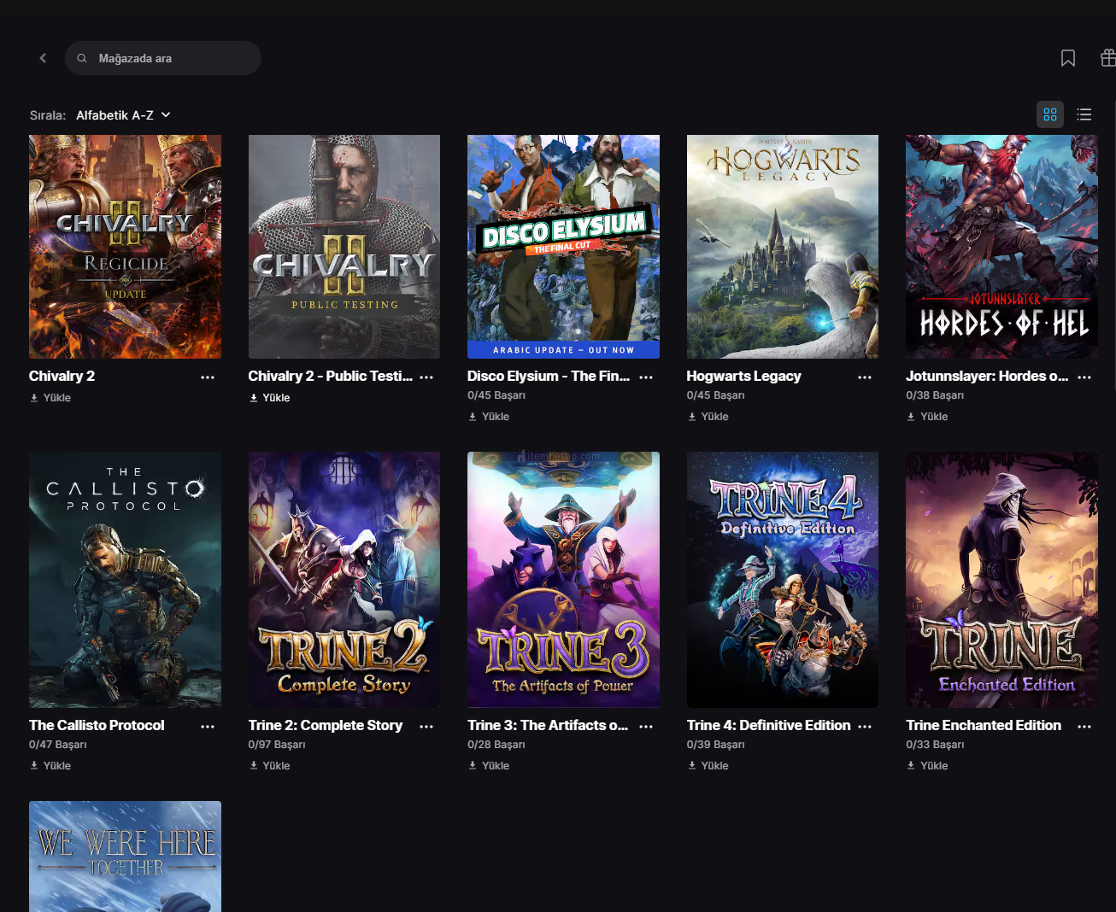The height and width of the screenshot is (912, 1116).
Task: Open the Alfabetik A-Z sort dropdown
Action: [123, 115]
